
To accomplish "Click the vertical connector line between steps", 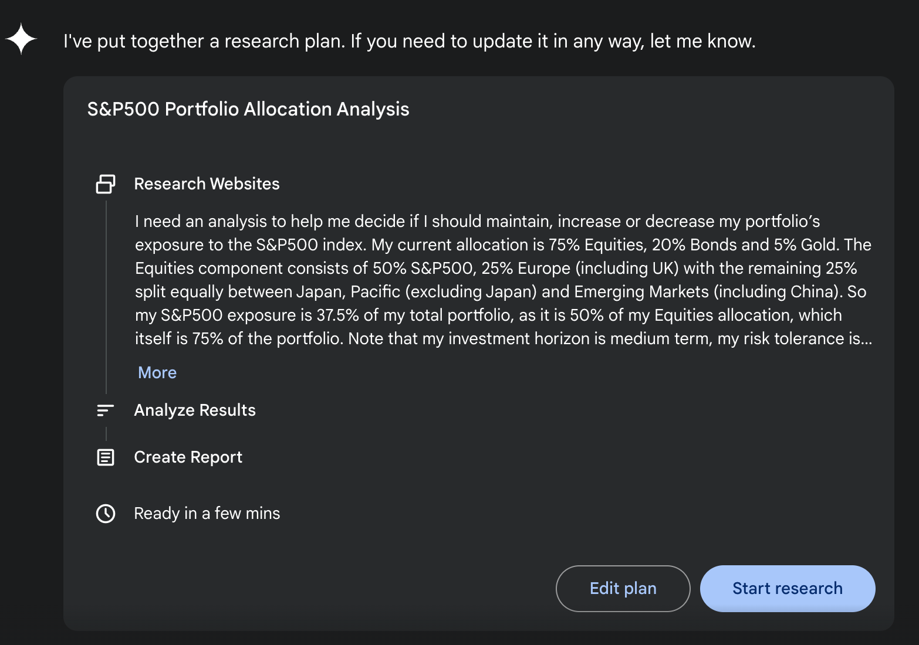I will click(x=106, y=293).
